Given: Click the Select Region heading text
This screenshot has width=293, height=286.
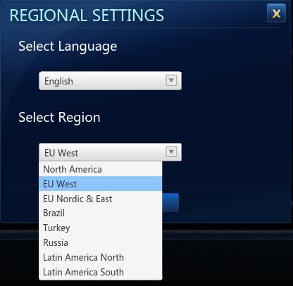Looking at the screenshot, I should [59, 118].
